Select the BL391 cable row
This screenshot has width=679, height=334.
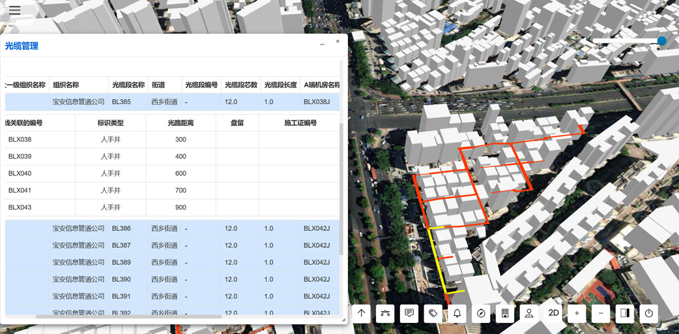[172, 296]
